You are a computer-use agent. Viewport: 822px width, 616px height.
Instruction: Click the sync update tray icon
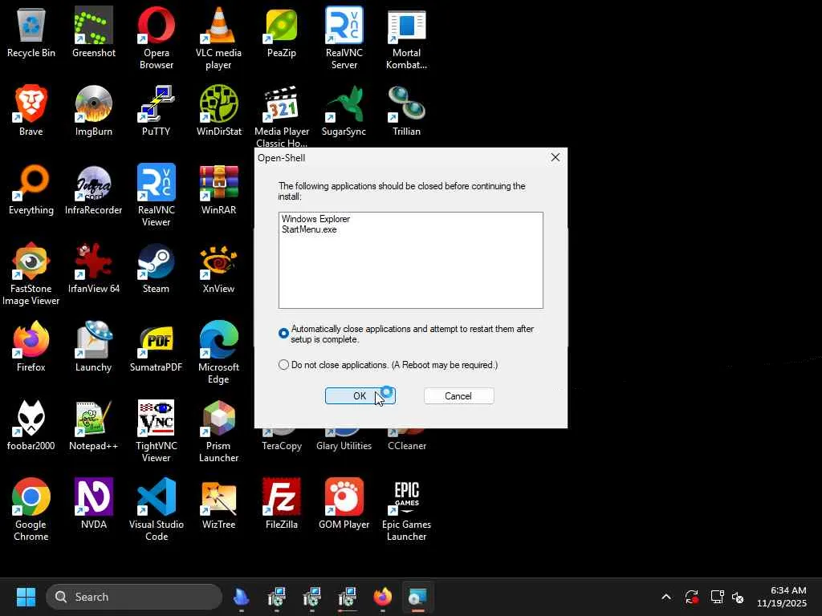[x=691, y=597]
